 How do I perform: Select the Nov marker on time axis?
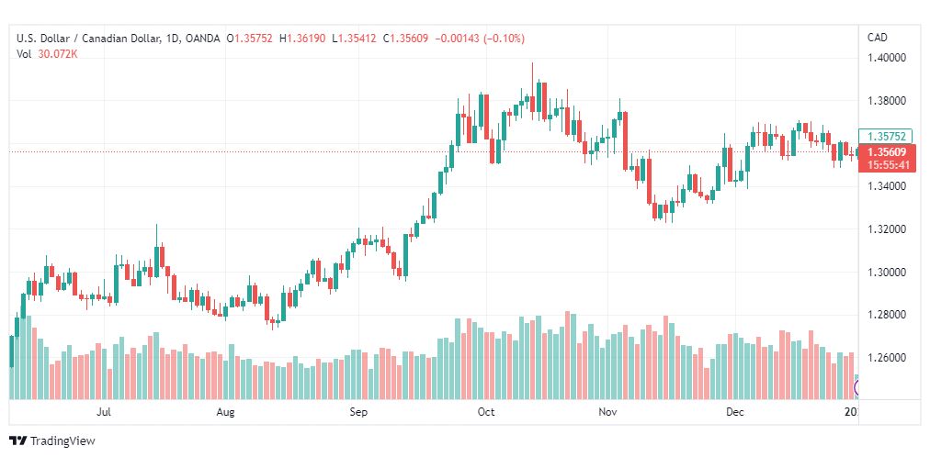coord(607,411)
